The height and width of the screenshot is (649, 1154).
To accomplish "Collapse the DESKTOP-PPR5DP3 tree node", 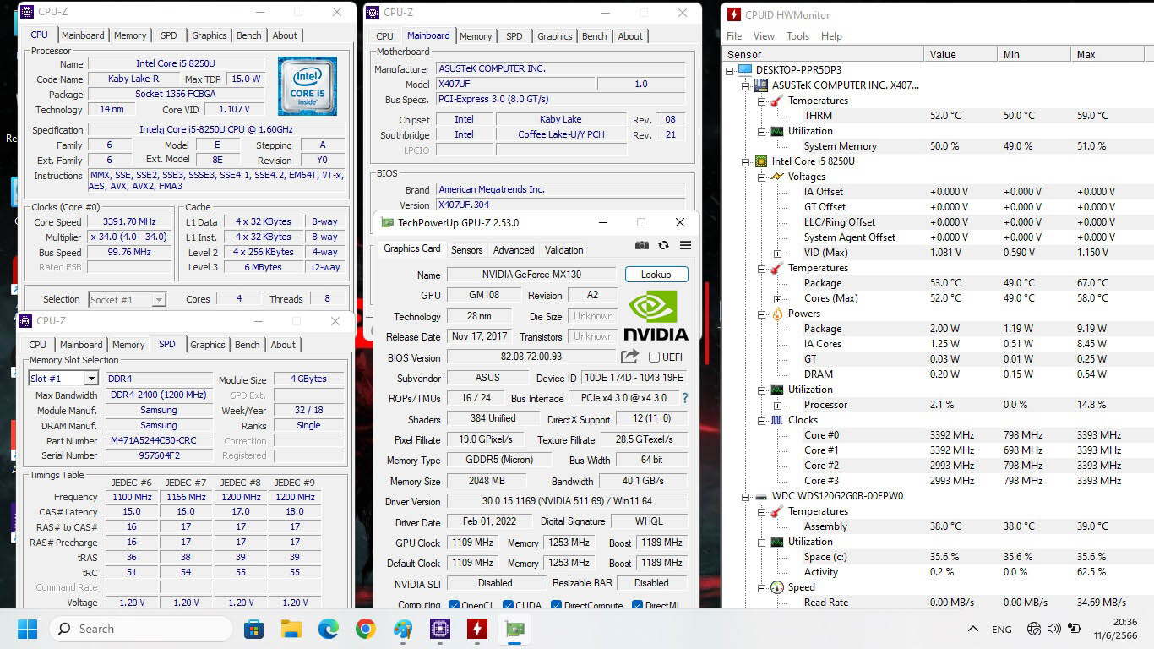I will click(x=729, y=70).
